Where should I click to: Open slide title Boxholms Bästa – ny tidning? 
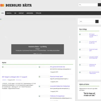(x=38, y=47)
